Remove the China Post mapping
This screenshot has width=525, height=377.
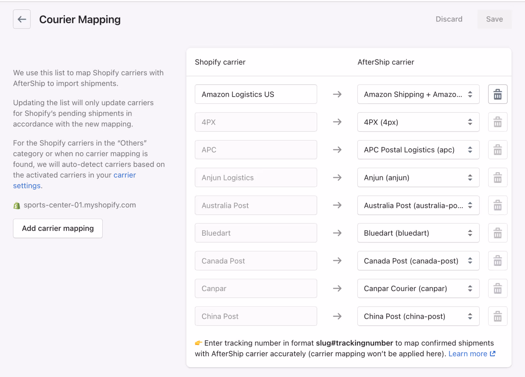click(497, 316)
